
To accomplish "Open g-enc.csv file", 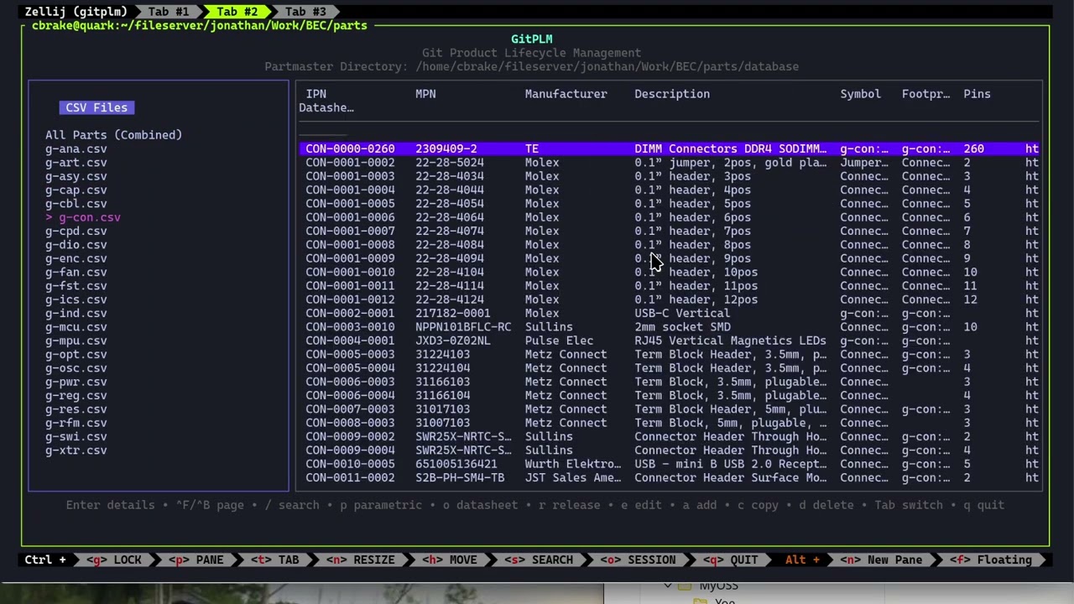I will click(x=76, y=258).
